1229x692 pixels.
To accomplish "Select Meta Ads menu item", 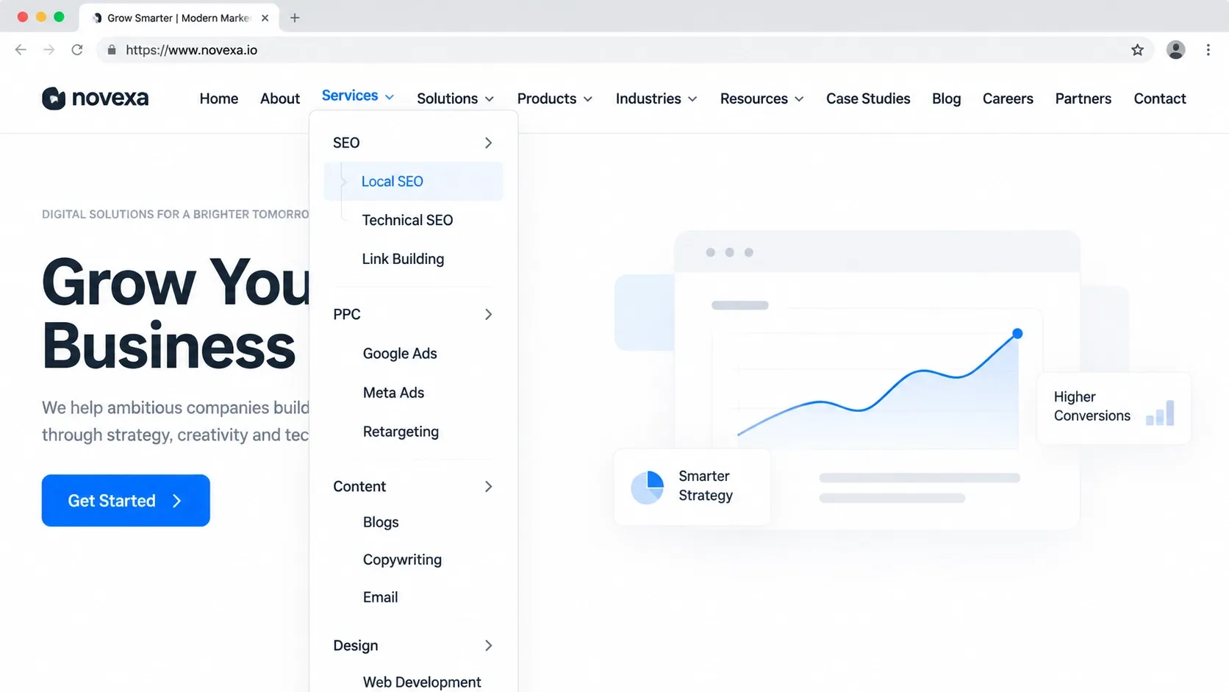I will point(393,393).
